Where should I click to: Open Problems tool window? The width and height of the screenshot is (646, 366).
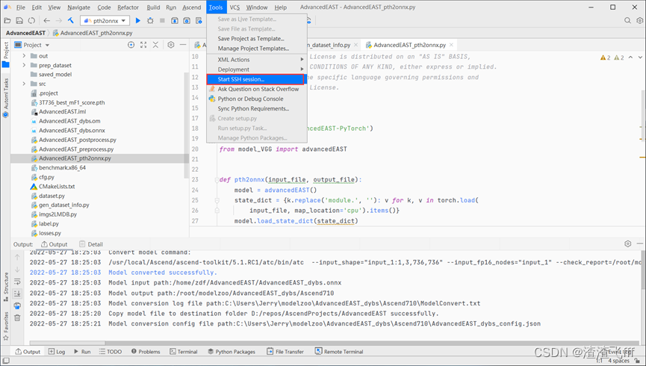point(146,352)
